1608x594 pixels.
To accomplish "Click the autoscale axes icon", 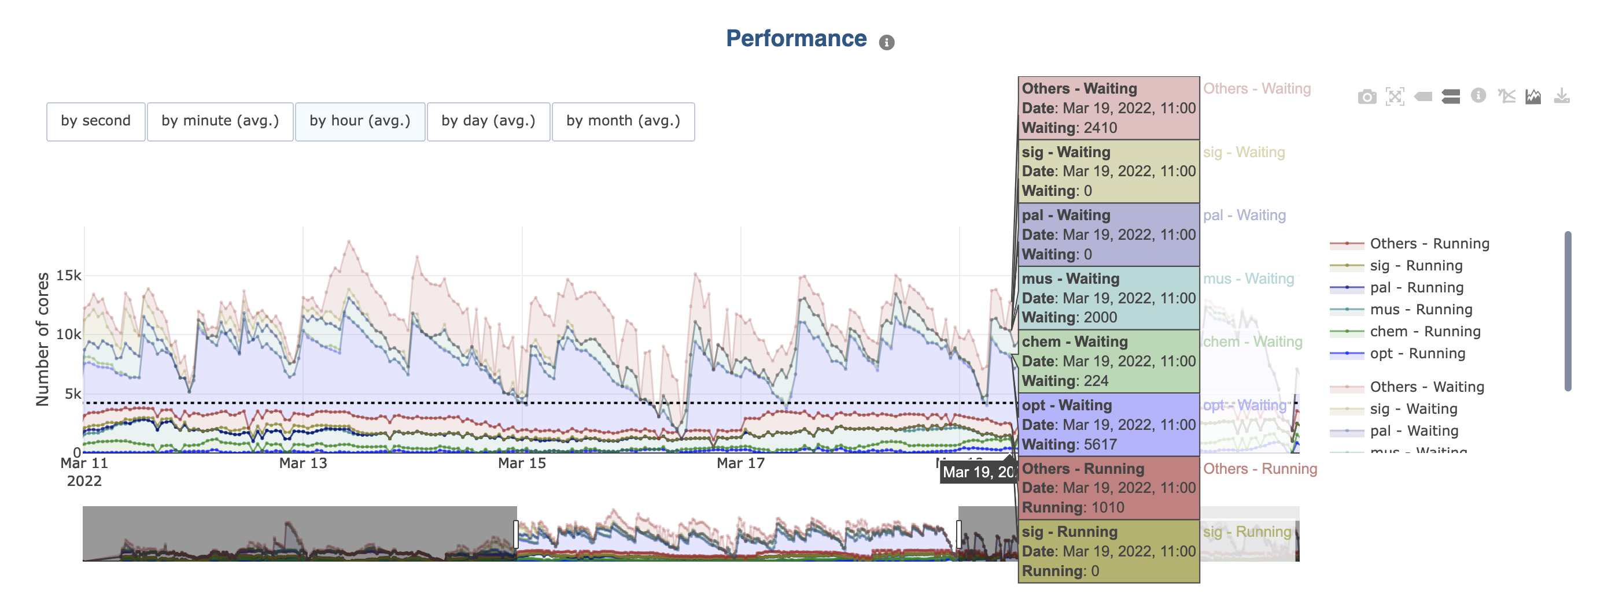I will tap(1395, 96).
